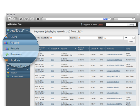This screenshot has width=140, height=106.
Task: Click the RSS feed icon in address bar
Action: click(104, 19)
